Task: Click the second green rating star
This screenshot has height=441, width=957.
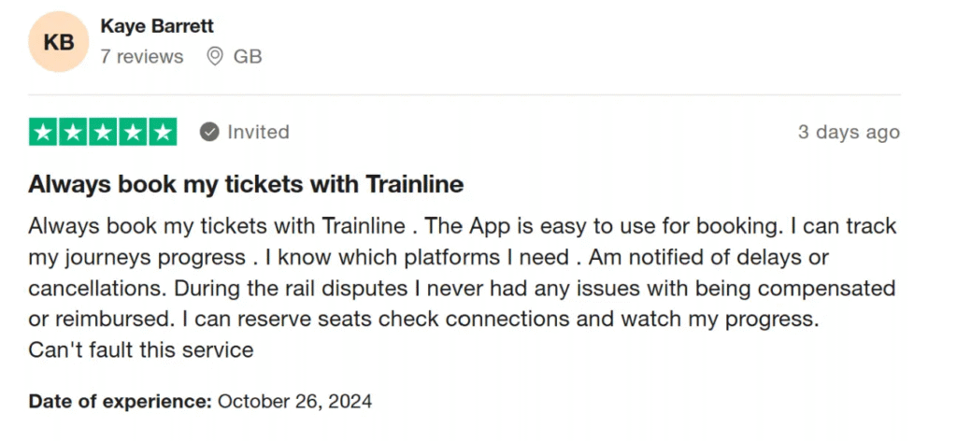Action: tap(73, 132)
